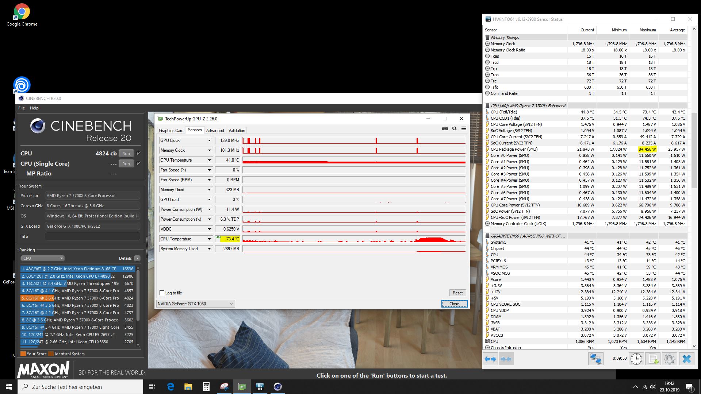Enable the Log to file checkbox
This screenshot has height=394, width=701.
[x=162, y=293]
